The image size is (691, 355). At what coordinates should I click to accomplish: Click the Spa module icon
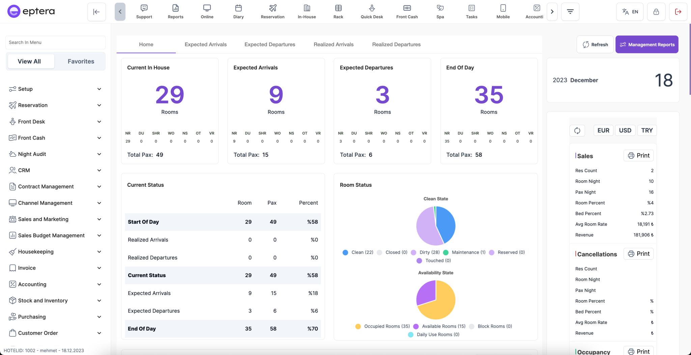[440, 11]
